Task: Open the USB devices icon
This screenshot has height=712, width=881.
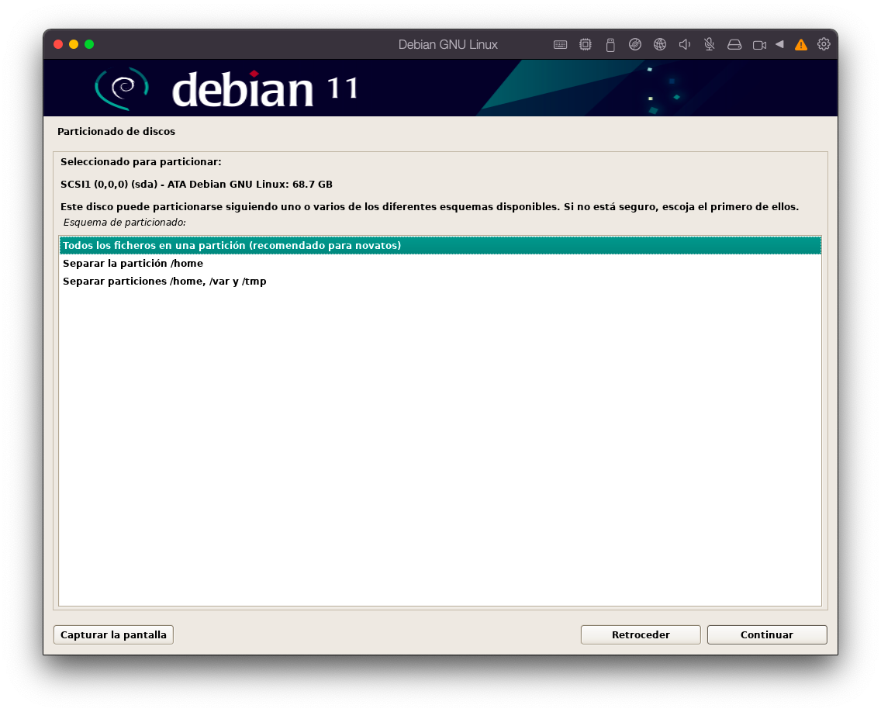Action: [x=610, y=45]
